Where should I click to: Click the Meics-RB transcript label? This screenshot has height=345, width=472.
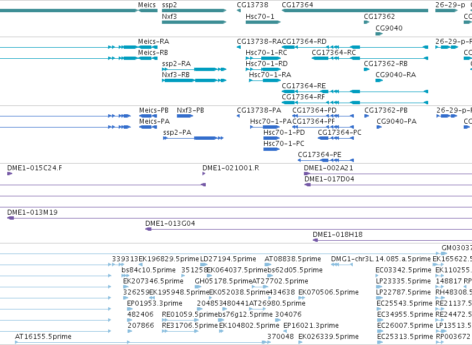[x=153, y=52]
